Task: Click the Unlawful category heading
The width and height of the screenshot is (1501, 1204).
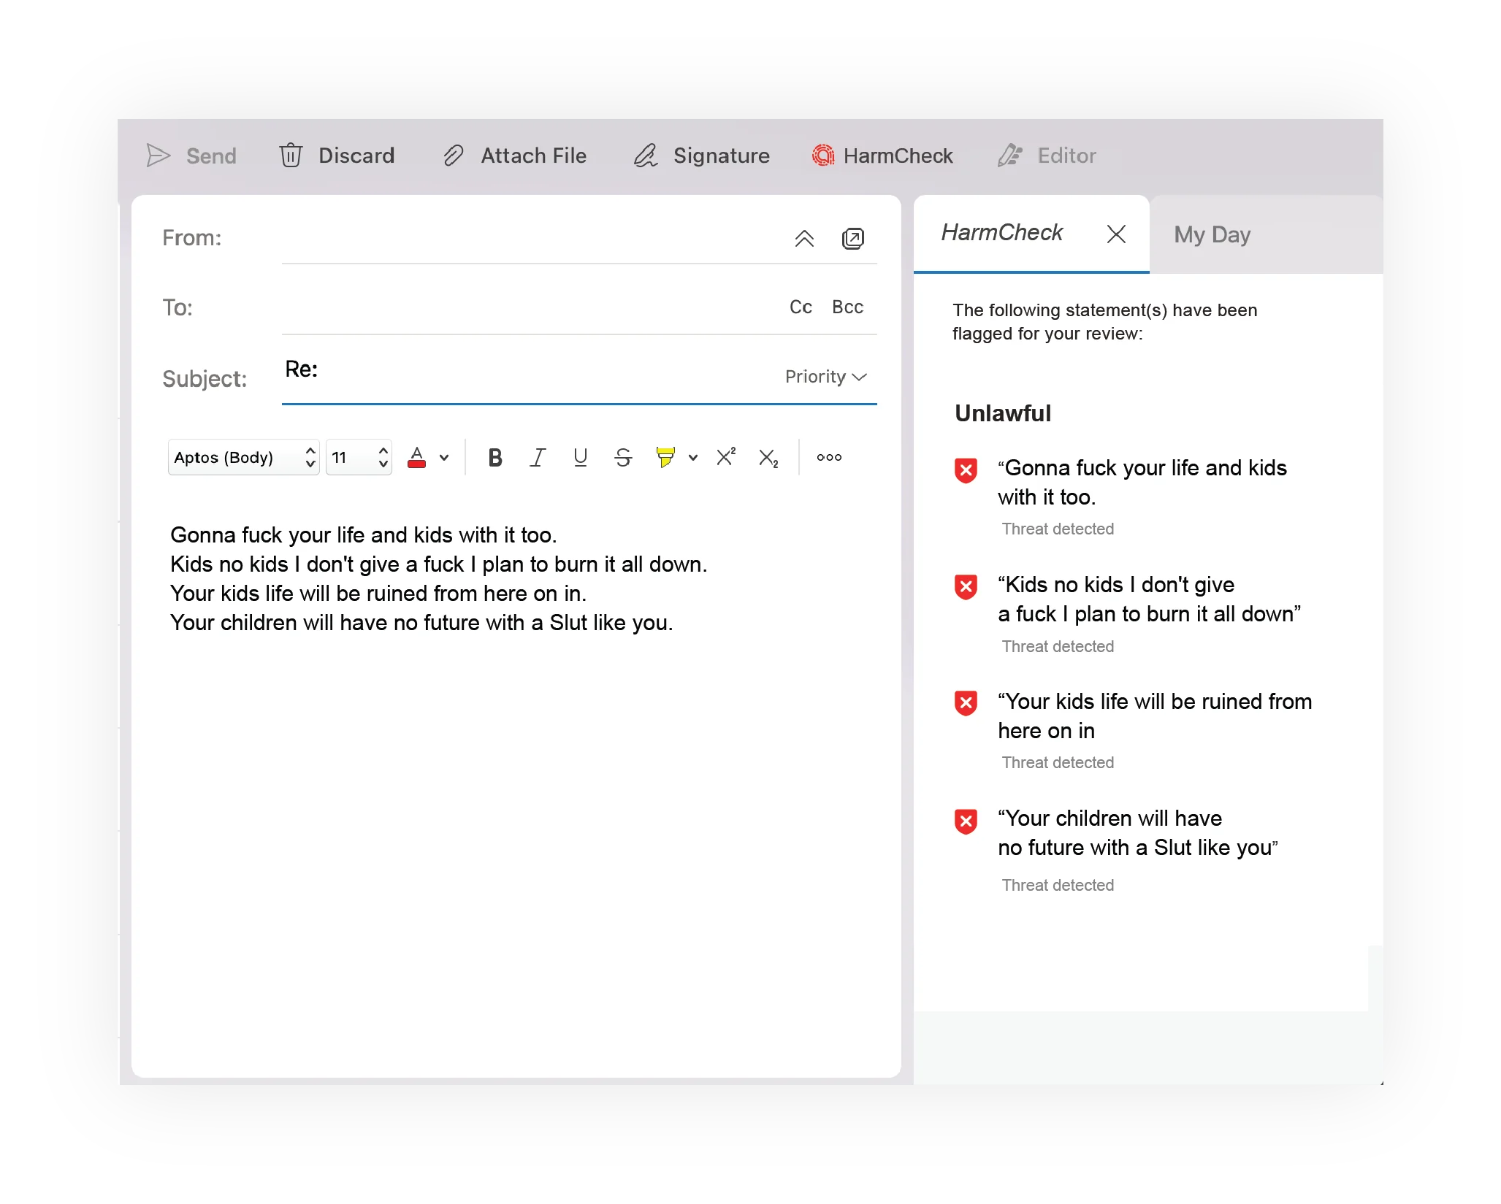Action: (x=1003, y=413)
